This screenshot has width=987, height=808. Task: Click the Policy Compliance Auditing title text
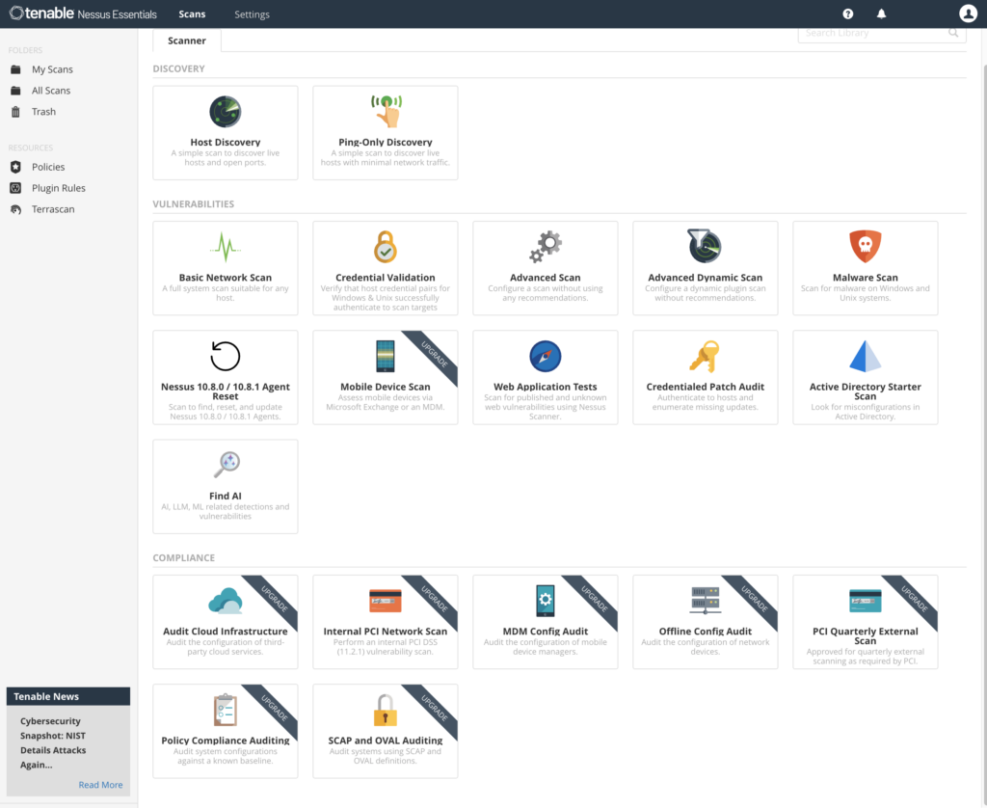point(226,741)
